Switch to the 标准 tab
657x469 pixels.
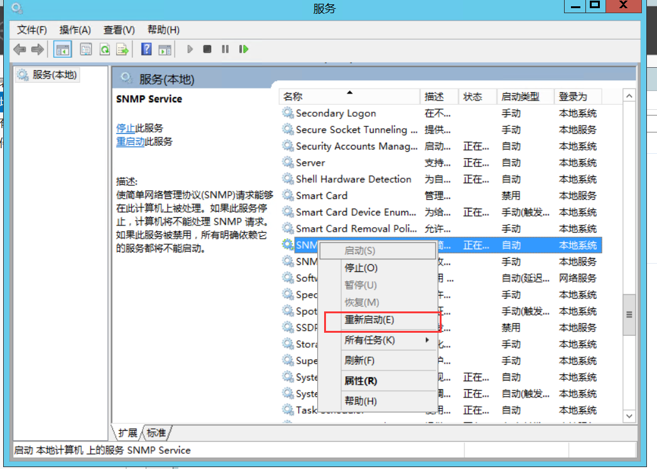point(155,433)
